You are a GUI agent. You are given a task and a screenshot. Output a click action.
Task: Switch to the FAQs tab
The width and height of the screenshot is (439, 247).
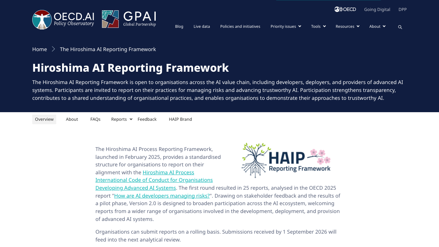point(95,119)
